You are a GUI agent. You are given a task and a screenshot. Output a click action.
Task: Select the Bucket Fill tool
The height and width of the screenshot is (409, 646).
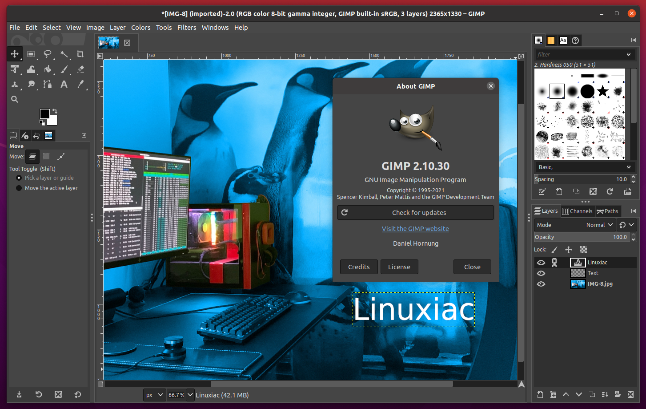pyautogui.click(x=47, y=69)
